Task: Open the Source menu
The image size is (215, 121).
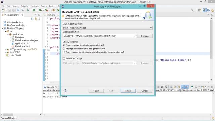Action: 15,6
